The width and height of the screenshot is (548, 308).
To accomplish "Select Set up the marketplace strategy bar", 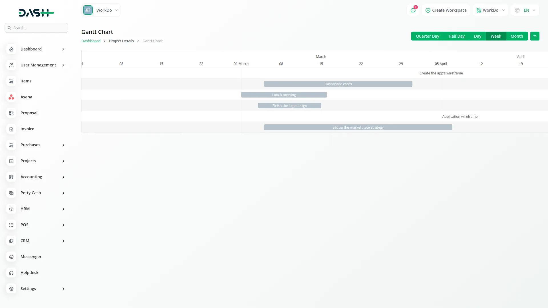I will 358,127.
